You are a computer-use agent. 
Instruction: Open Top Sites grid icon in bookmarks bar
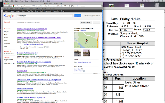coord(7,8)
